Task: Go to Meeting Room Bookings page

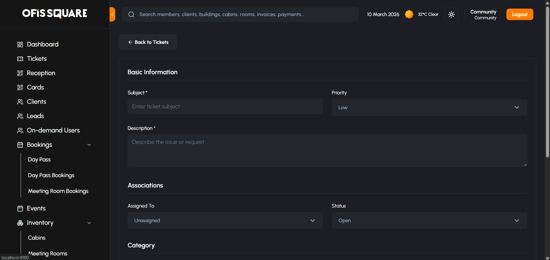Action: click(x=58, y=191)
